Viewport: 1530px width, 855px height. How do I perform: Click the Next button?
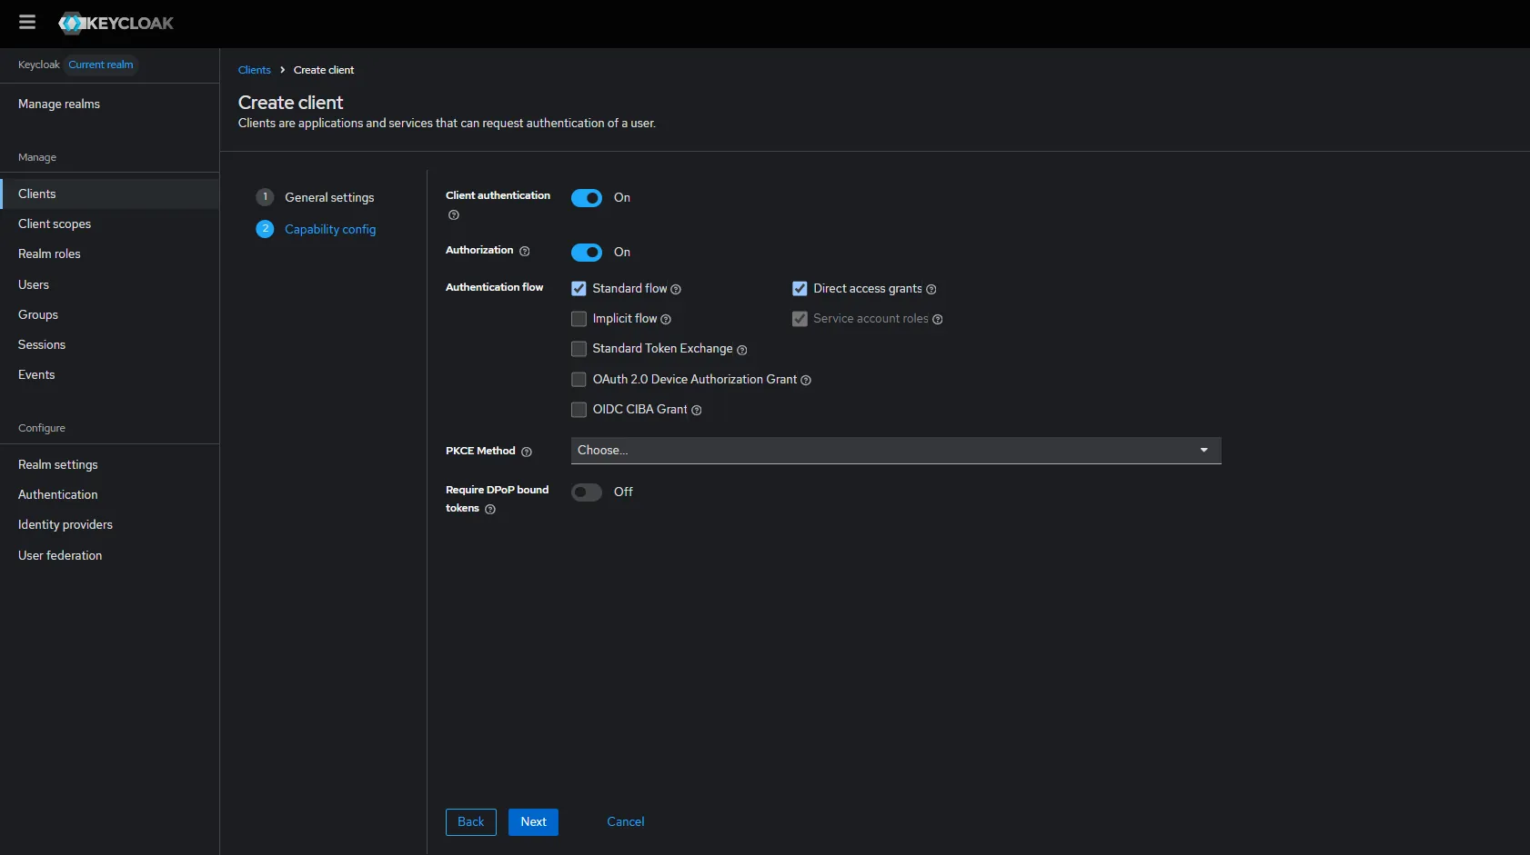click(533, 822)
